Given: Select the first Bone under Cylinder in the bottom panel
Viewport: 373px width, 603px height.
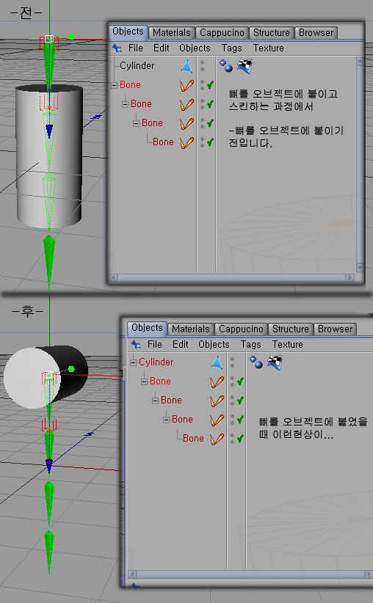Looking at the screenshot, I should tap(160, 381).
